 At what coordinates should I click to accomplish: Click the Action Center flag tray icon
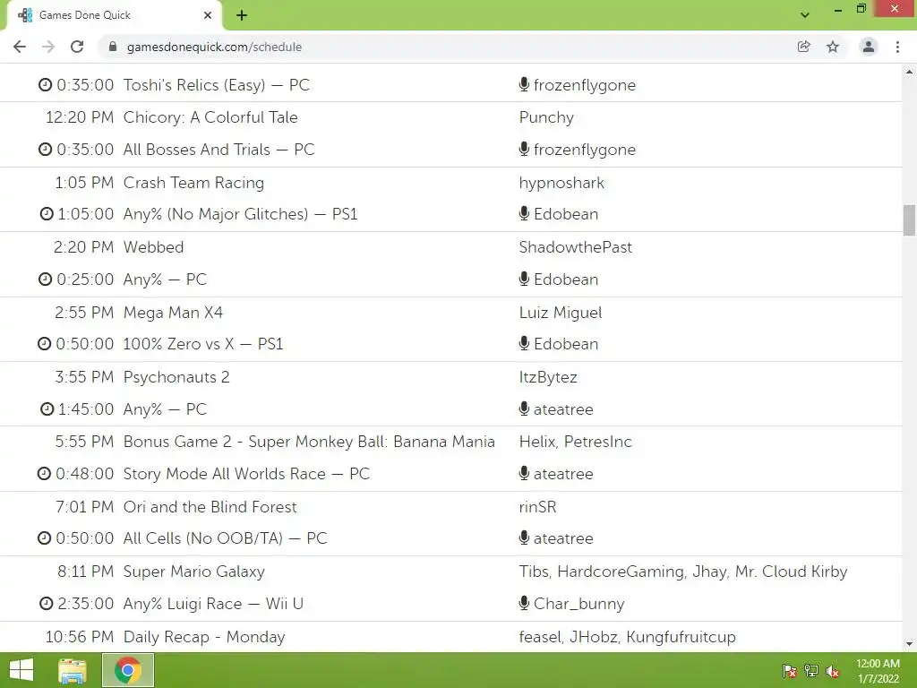pyautogui.click(x=790, y=671)
